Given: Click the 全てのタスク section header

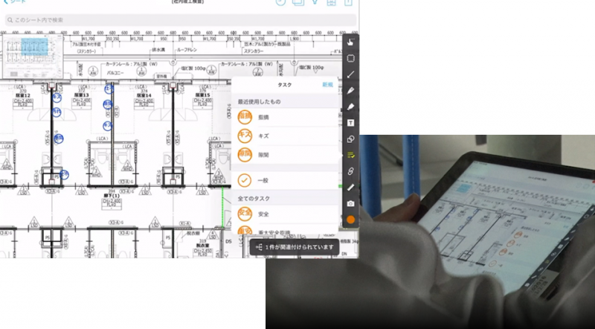Looking at the screenshot, I should click(254, 199).
